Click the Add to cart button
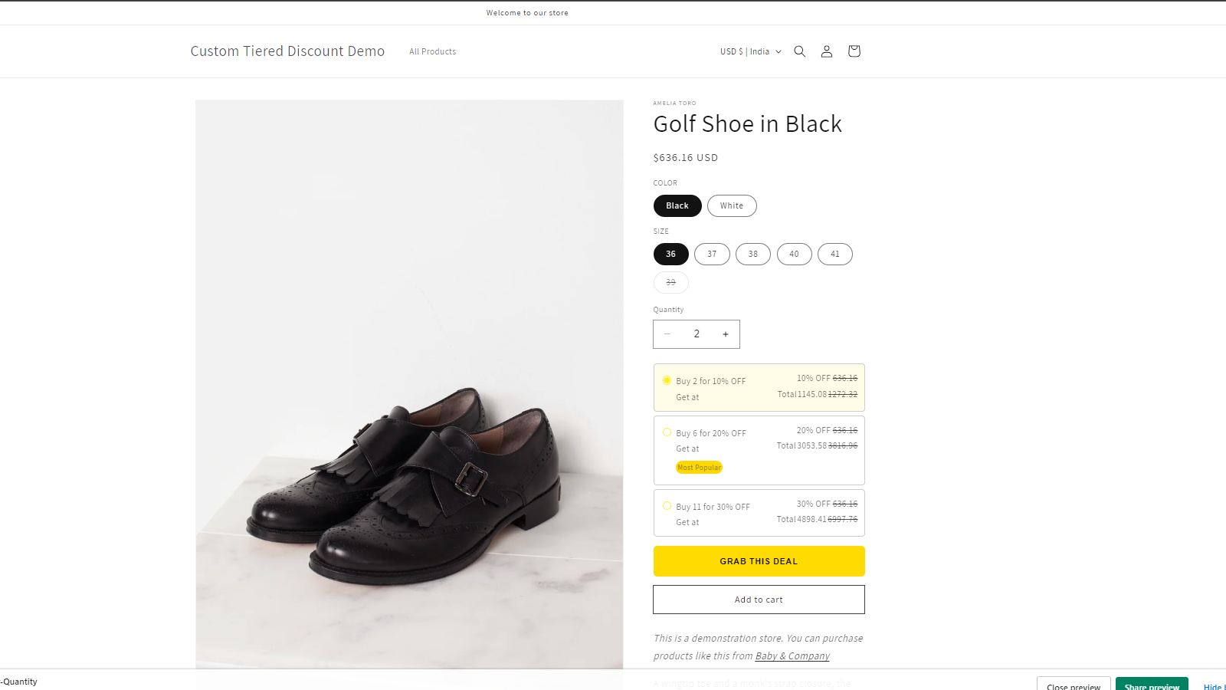The width and height of the screenshot is (1226, 690). pyautogui.click(x=759, y=599)
